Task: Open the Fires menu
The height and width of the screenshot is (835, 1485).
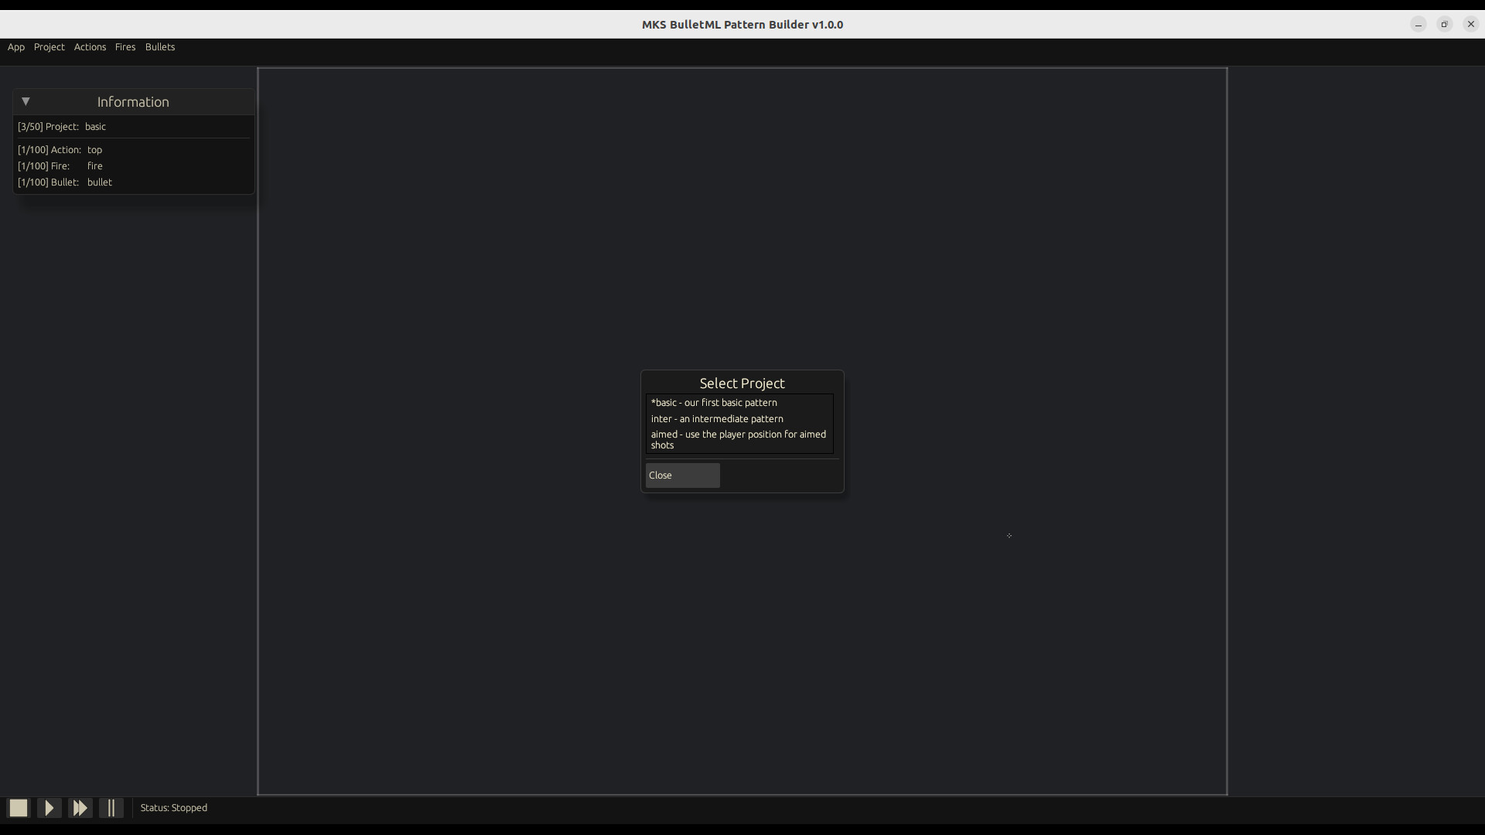Action: (125, 47)
